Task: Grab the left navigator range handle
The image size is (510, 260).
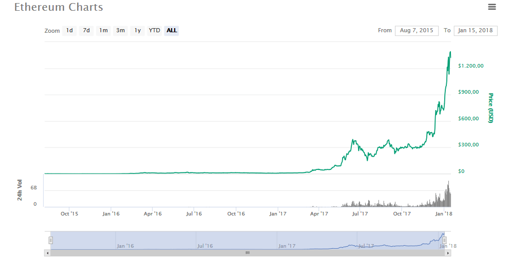Action: point(51,240)
